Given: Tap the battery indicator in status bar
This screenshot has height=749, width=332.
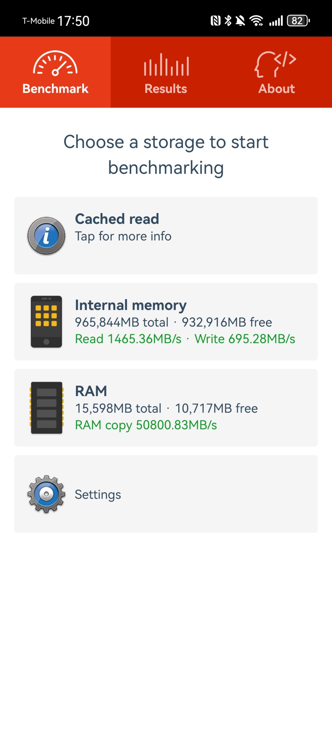Looking at the screenshot, I should coord(298,21).
